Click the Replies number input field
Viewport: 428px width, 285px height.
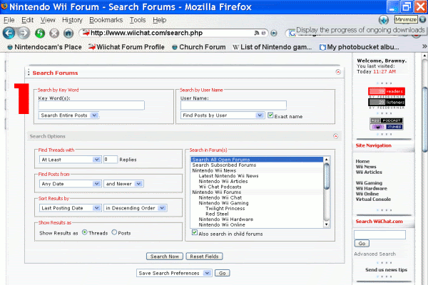pos(111,160)
